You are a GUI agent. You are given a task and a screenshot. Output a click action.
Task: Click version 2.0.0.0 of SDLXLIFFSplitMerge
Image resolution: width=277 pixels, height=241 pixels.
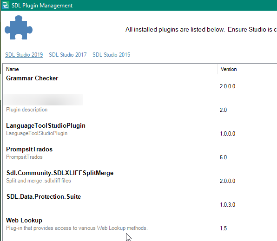228,181
